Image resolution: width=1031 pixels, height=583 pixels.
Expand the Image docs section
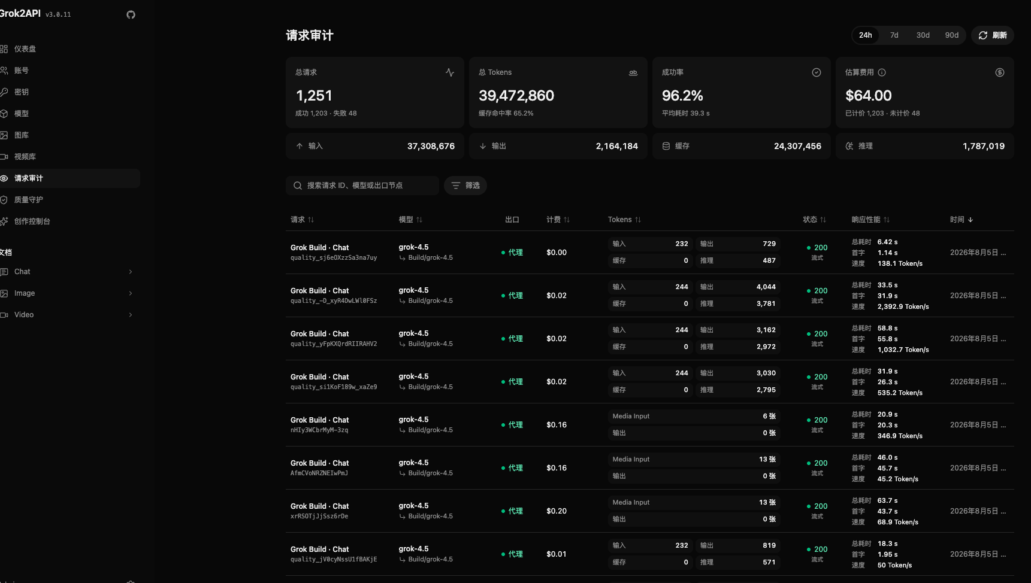coord(69,293)
